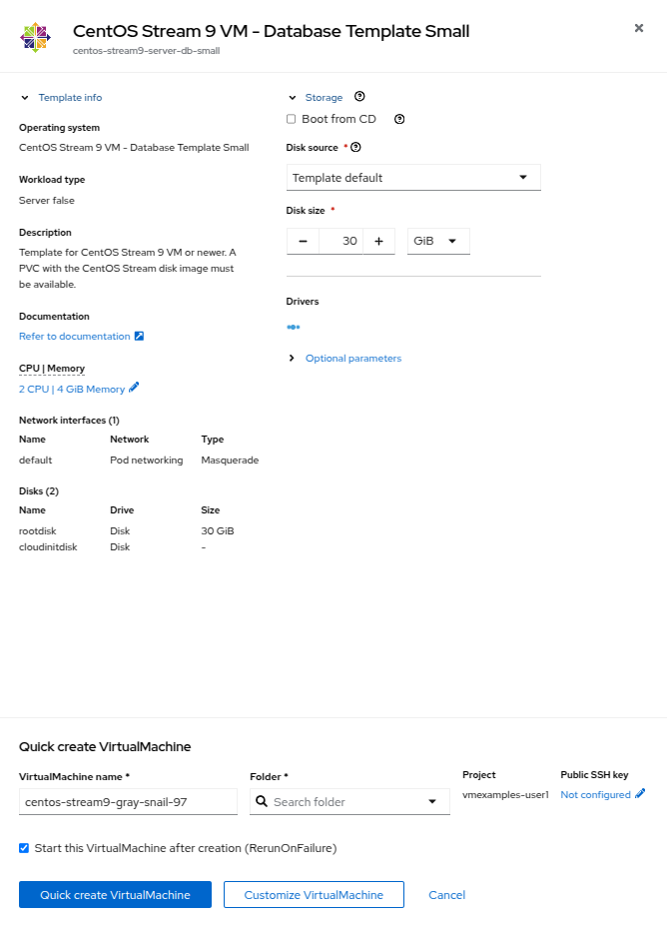Edit Public SSH key pencil icon
The width and height of the screenshot is (667, 926).
640,794
